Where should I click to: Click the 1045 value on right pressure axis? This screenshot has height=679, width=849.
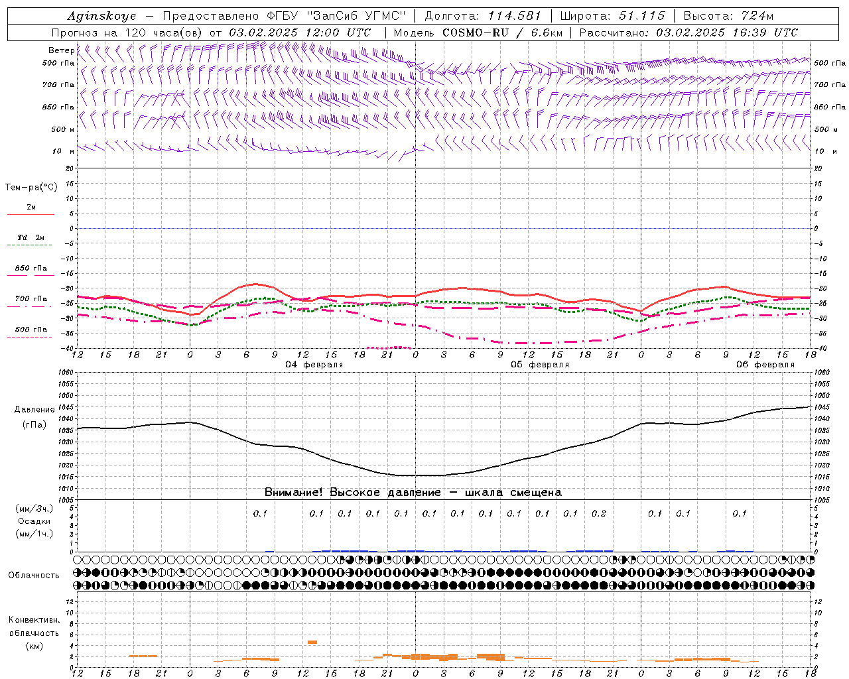[822, 407]
